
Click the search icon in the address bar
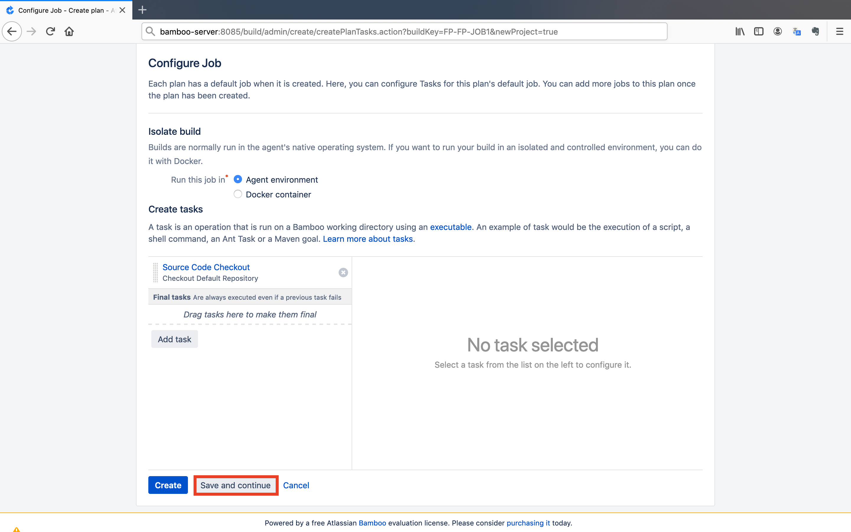pos(150,32)
